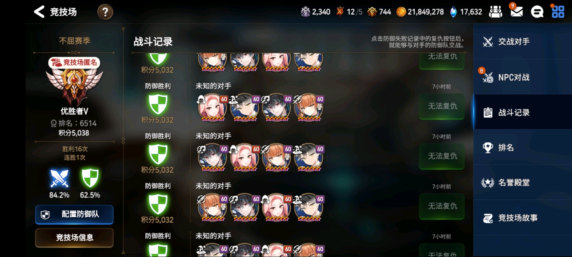The height and width of the screenshot is (257, 572).
Task: Open the mail envelope icon
Action: click(517, 11)
